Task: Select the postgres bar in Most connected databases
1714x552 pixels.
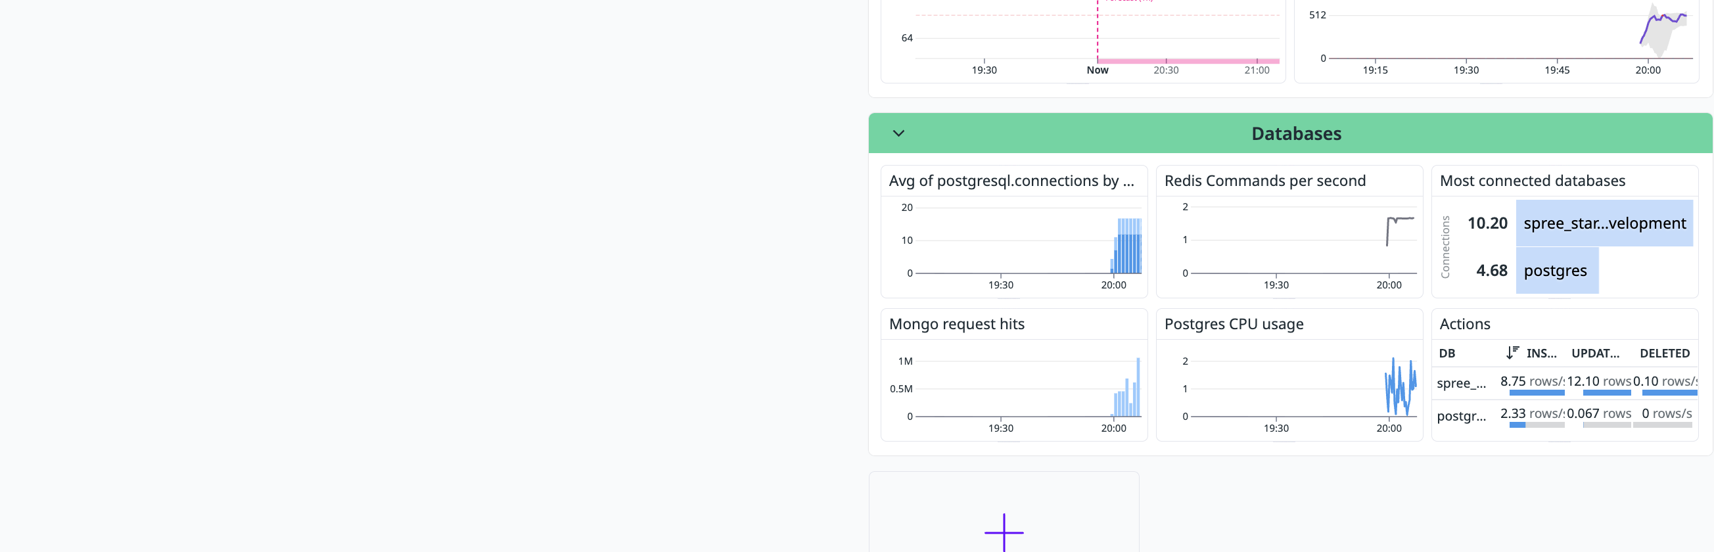Action: tap(1556, 271)
